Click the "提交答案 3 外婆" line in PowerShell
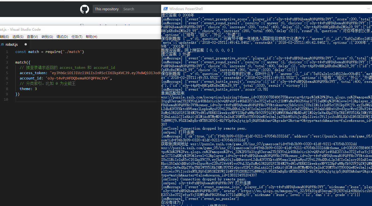The image size is (372, 206). pyautogui.click(x=176, y=54)
